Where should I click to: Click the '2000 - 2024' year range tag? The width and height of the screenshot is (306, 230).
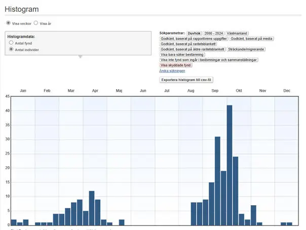[213, 33]
